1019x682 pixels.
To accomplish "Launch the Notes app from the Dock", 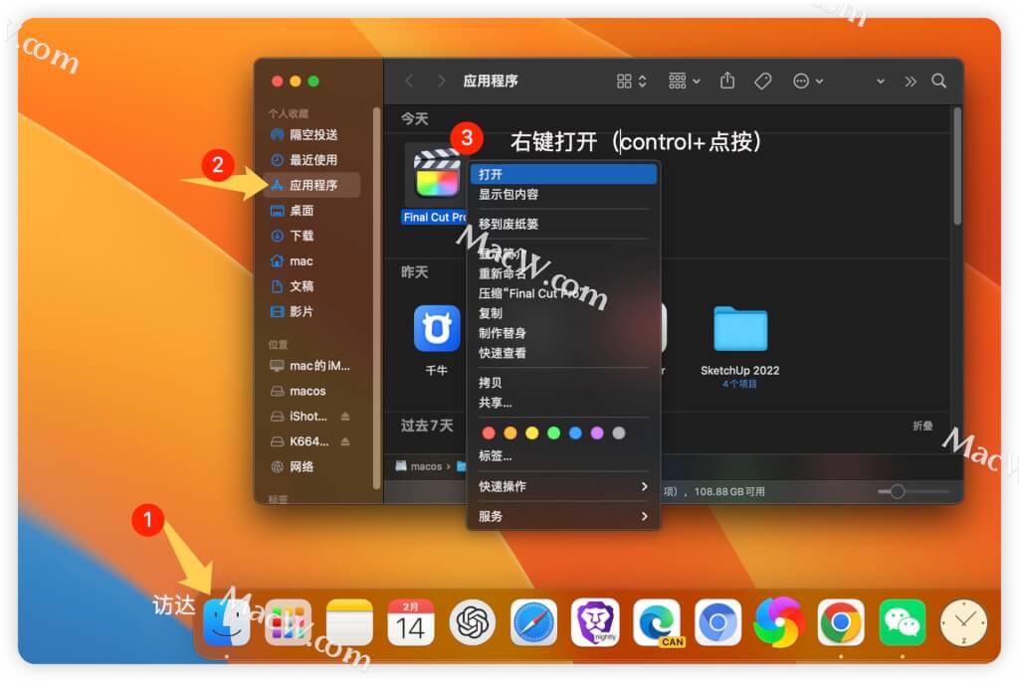I will 349,622.
